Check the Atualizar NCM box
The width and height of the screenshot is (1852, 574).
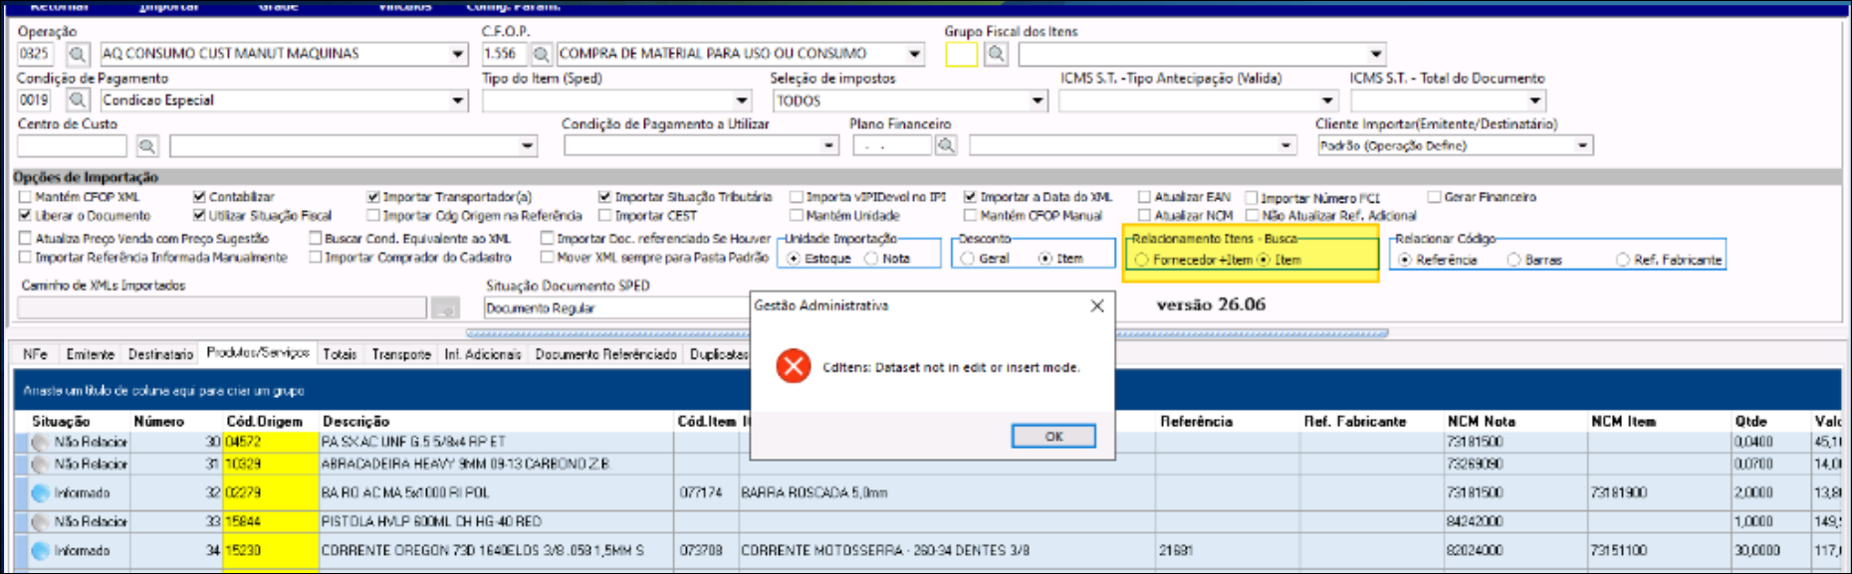pyautogui.click(x=1145, y=215)
